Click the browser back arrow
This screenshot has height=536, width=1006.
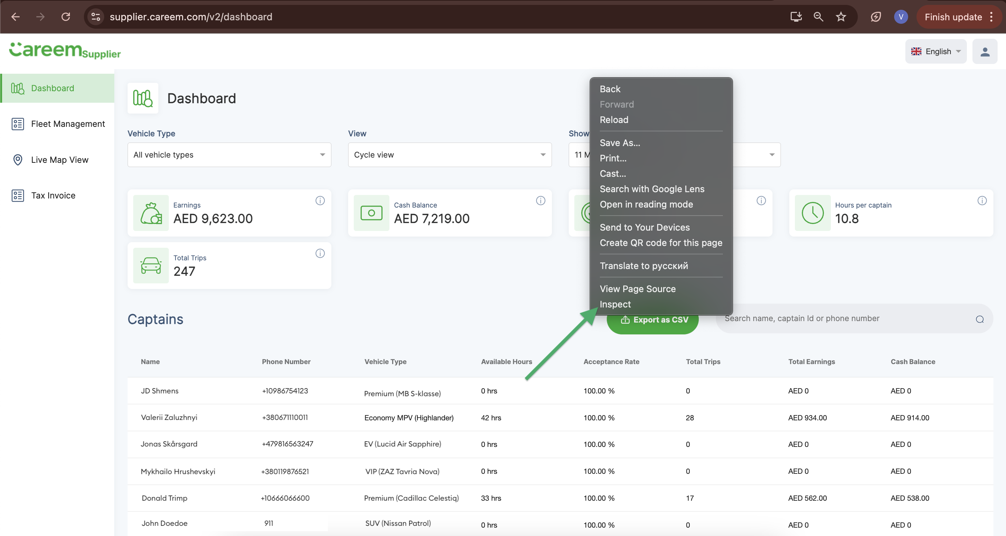click(16, 17)
